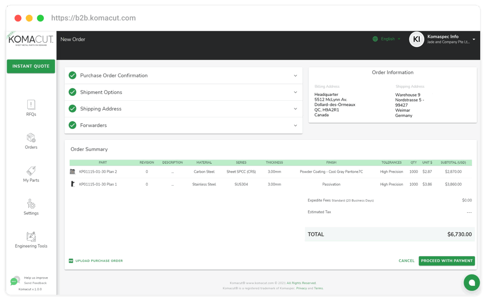488x300 pixels.
Task: Click Powder Coating - Cool Gray Pantone7C finish
Action: point(331,172)
